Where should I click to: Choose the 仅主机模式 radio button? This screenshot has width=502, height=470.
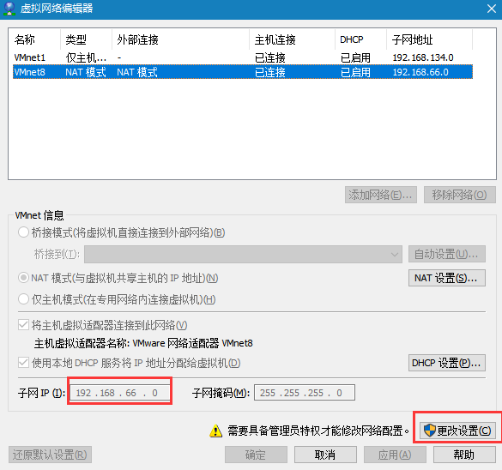(x=23, y=299)
